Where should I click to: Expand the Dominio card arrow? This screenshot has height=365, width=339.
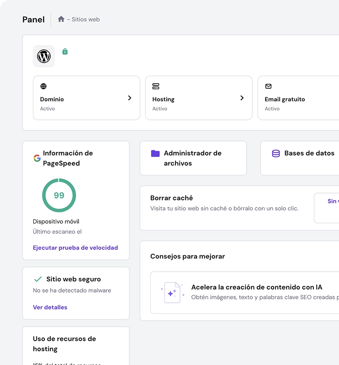click(129, 98)
